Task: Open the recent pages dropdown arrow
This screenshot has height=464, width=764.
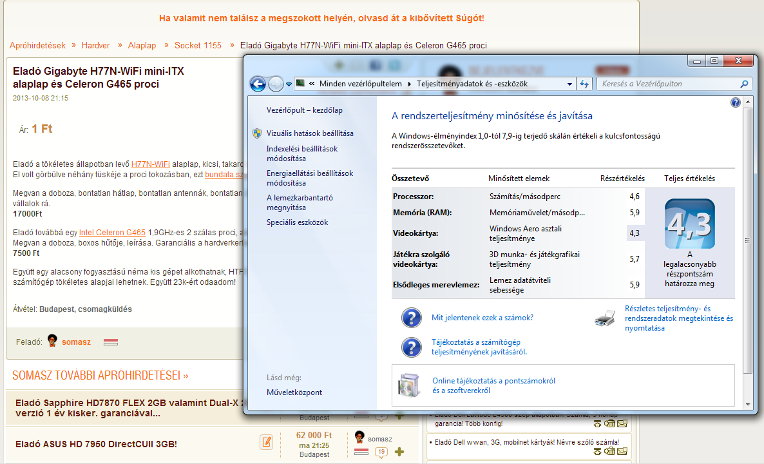Action: 289,84
